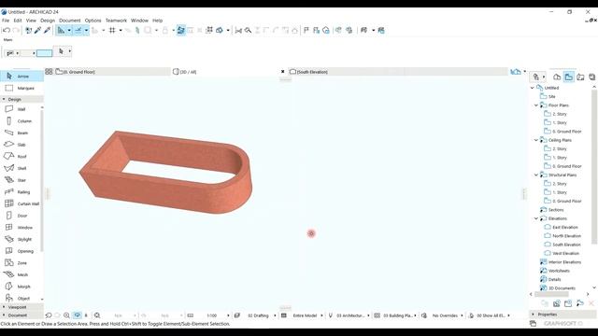The width and height of the screenshot is (598, 336).
Task: Select the Opening tool
Action: 21,251
